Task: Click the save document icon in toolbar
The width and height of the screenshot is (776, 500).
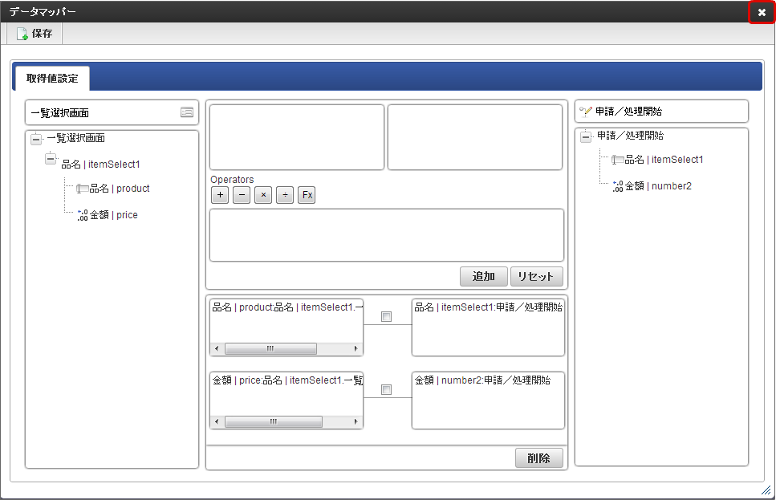Action: tap(22, 34)
